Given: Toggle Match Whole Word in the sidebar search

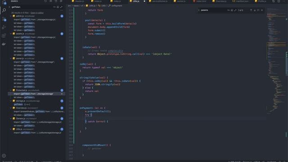Looking at the screenshot, I should click(x=58, y=7).
